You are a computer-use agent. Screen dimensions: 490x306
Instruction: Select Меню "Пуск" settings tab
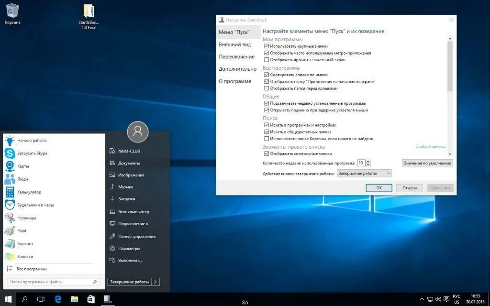click(238, 32)
